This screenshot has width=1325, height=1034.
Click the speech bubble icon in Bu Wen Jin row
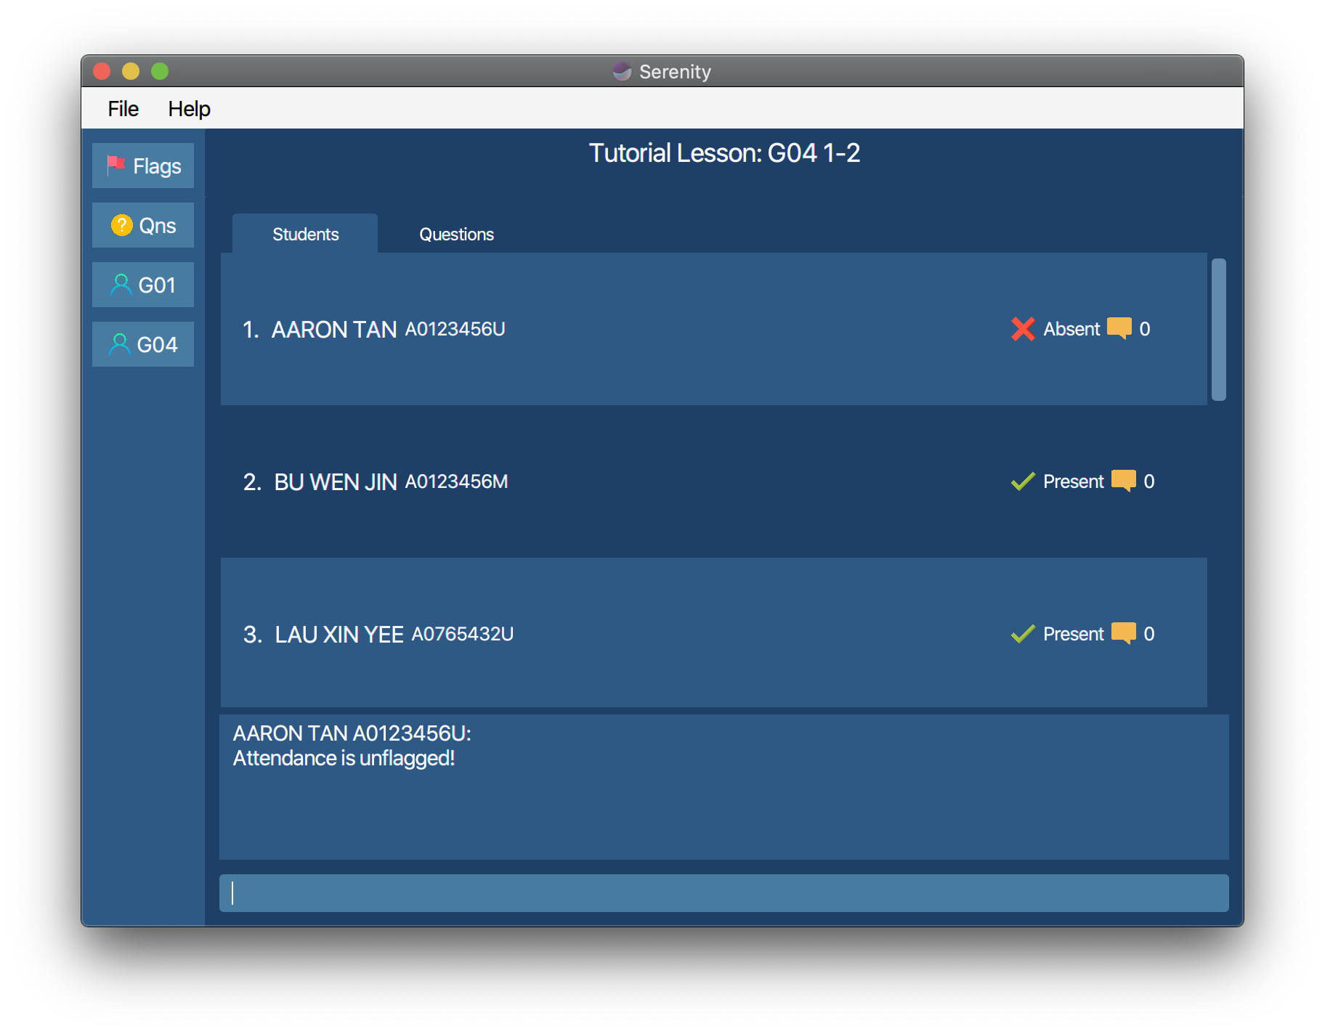pyautogui.click(x=1124, y=481)
